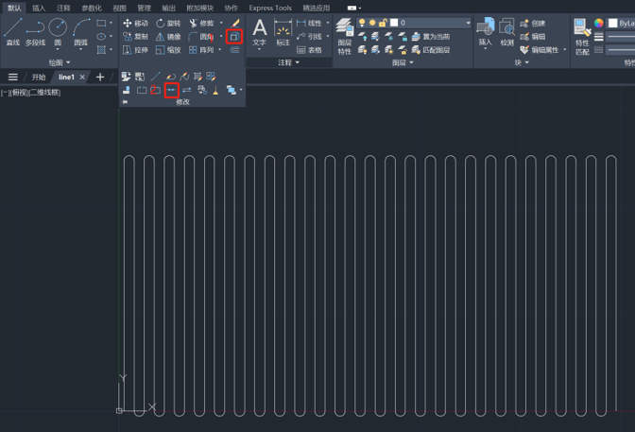Switch to the 参数化 ribbon tab

92,8
